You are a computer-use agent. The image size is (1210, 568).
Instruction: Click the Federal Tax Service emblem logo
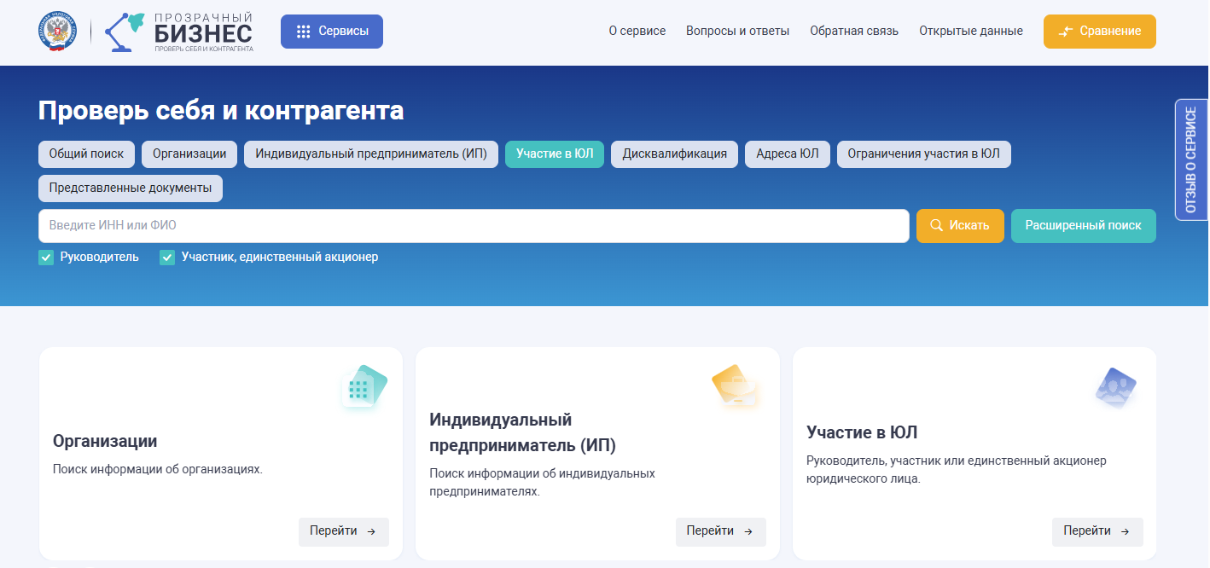(x=57, y=32)
